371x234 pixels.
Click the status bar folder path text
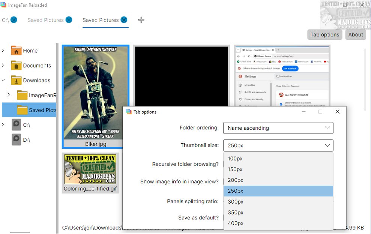[92, 228]
